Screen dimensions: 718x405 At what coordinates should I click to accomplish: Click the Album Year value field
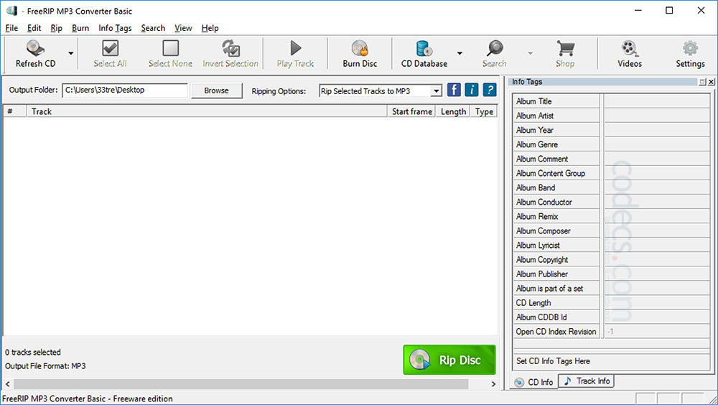[x=657, y=130]
